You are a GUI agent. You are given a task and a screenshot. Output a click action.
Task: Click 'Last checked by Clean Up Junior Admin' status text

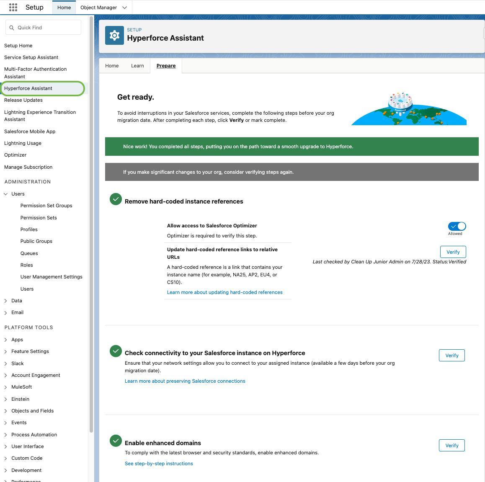pos(389,262)
